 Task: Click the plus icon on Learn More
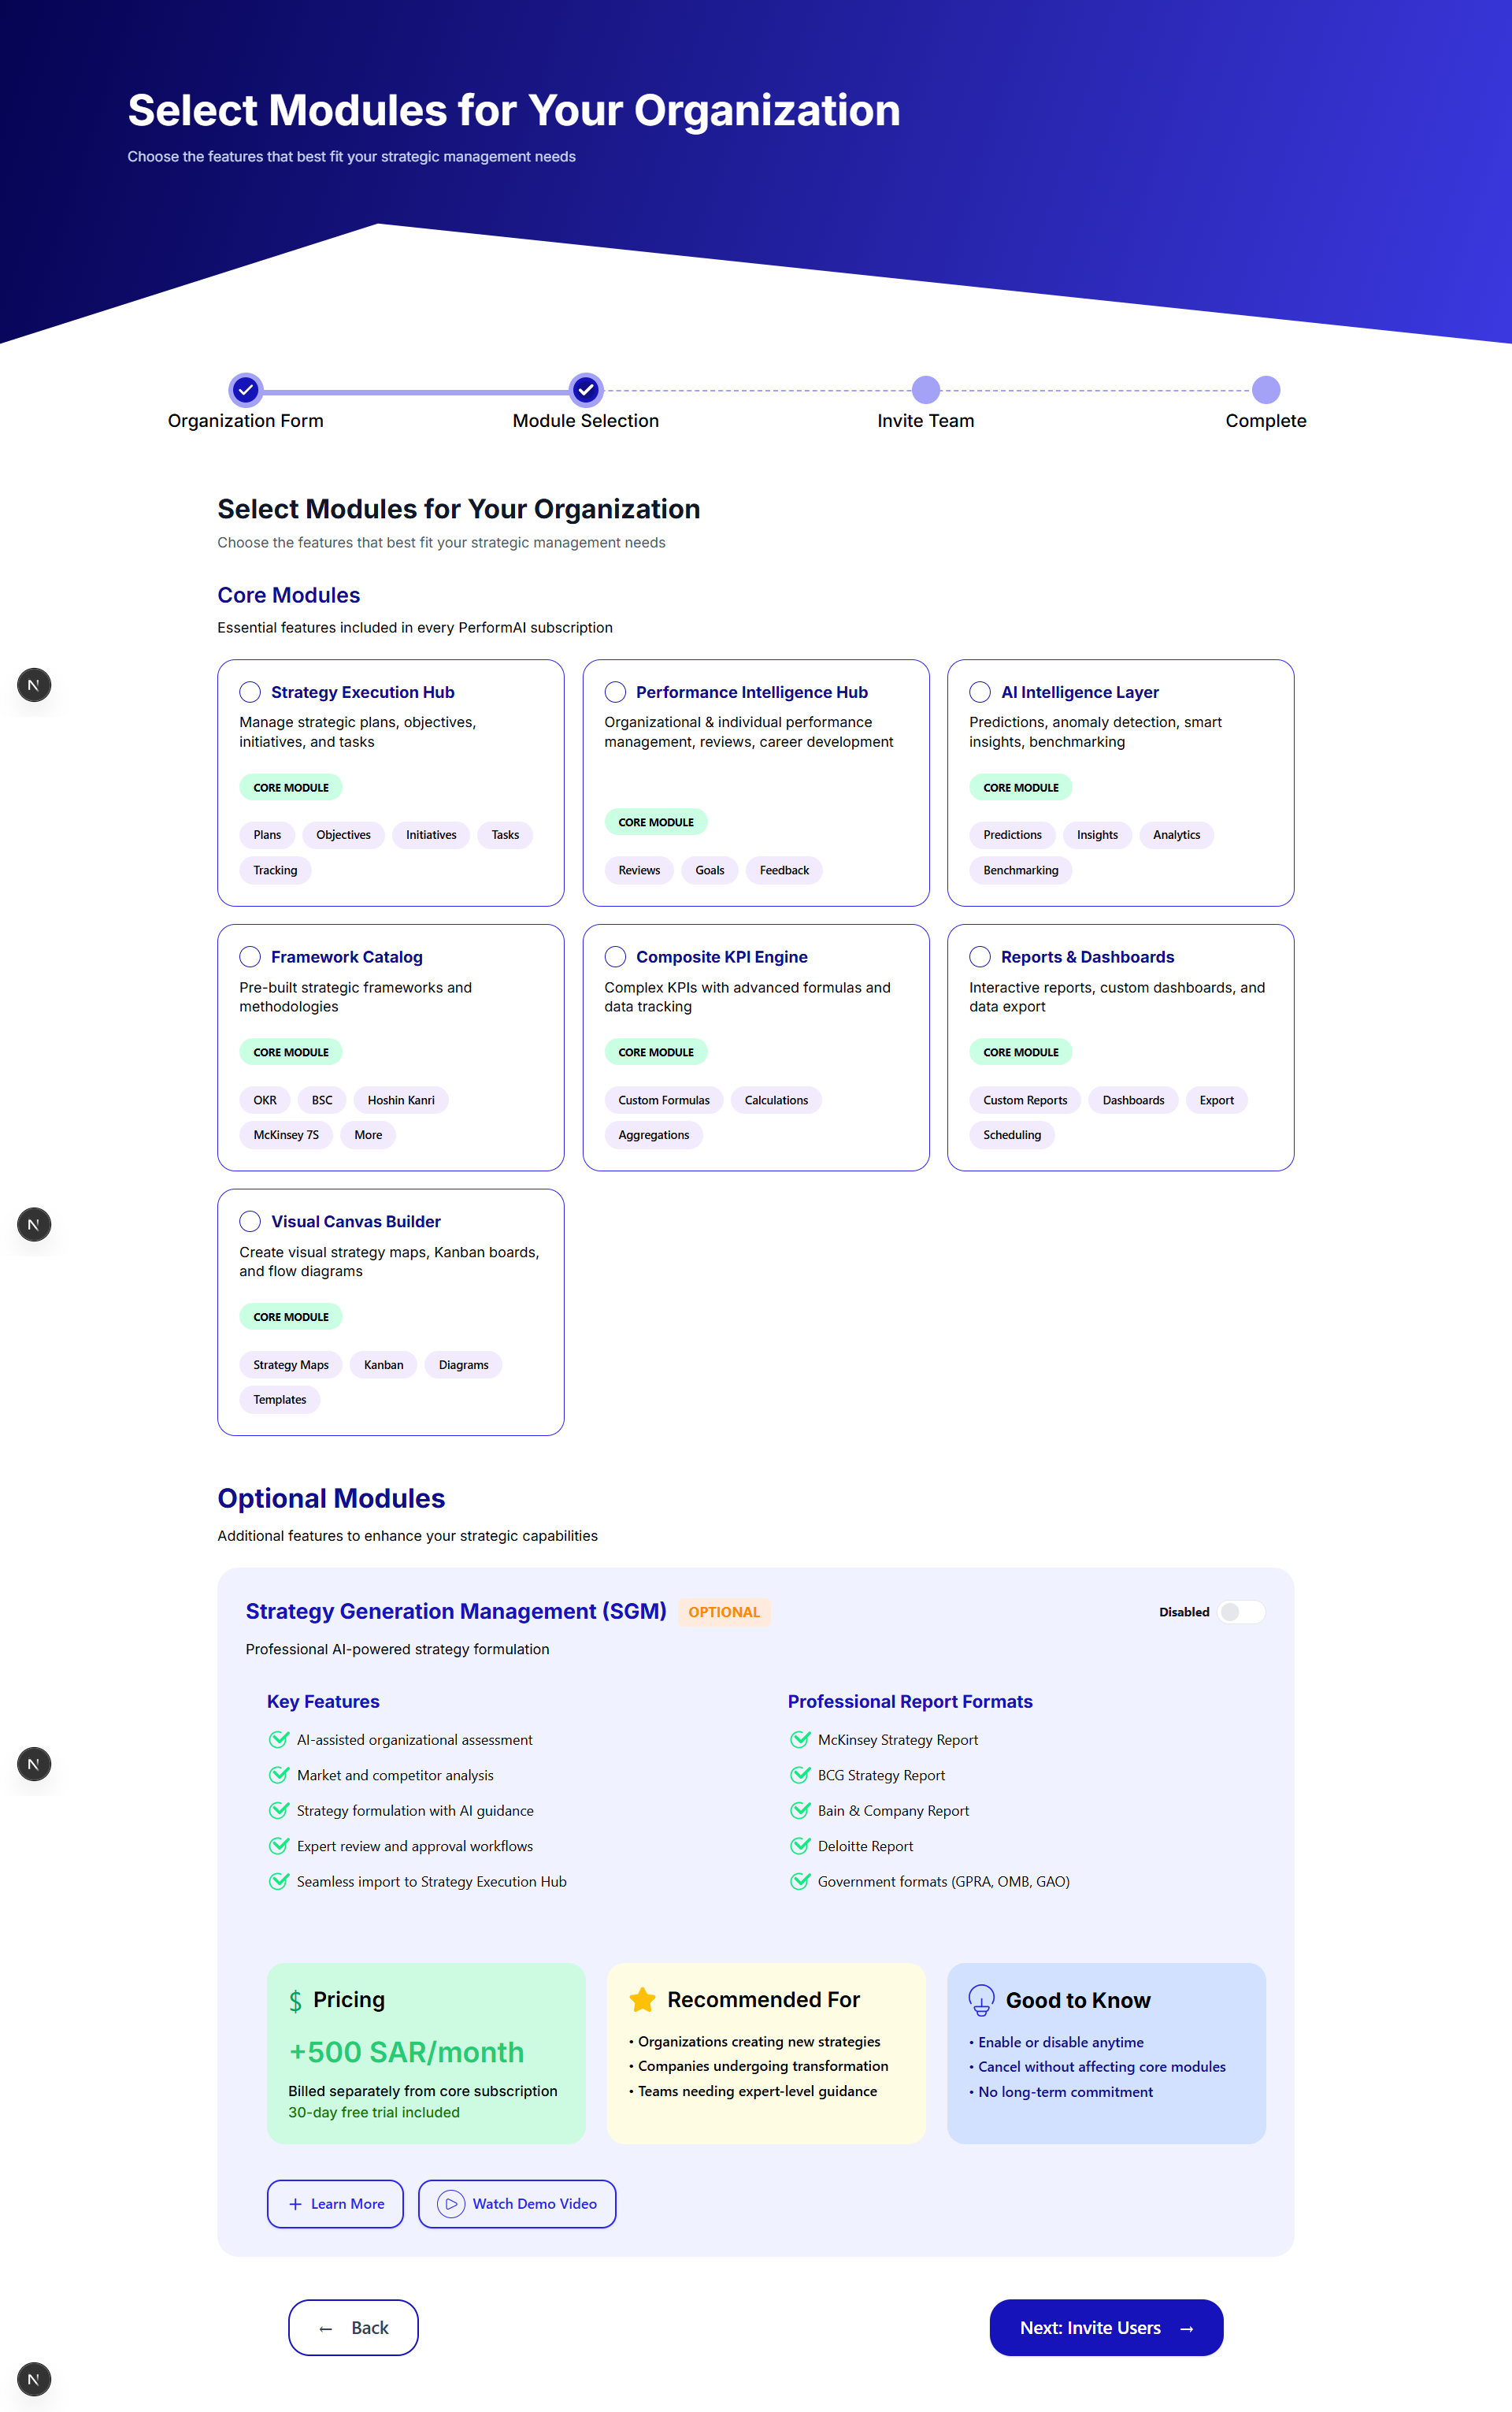295,2204
